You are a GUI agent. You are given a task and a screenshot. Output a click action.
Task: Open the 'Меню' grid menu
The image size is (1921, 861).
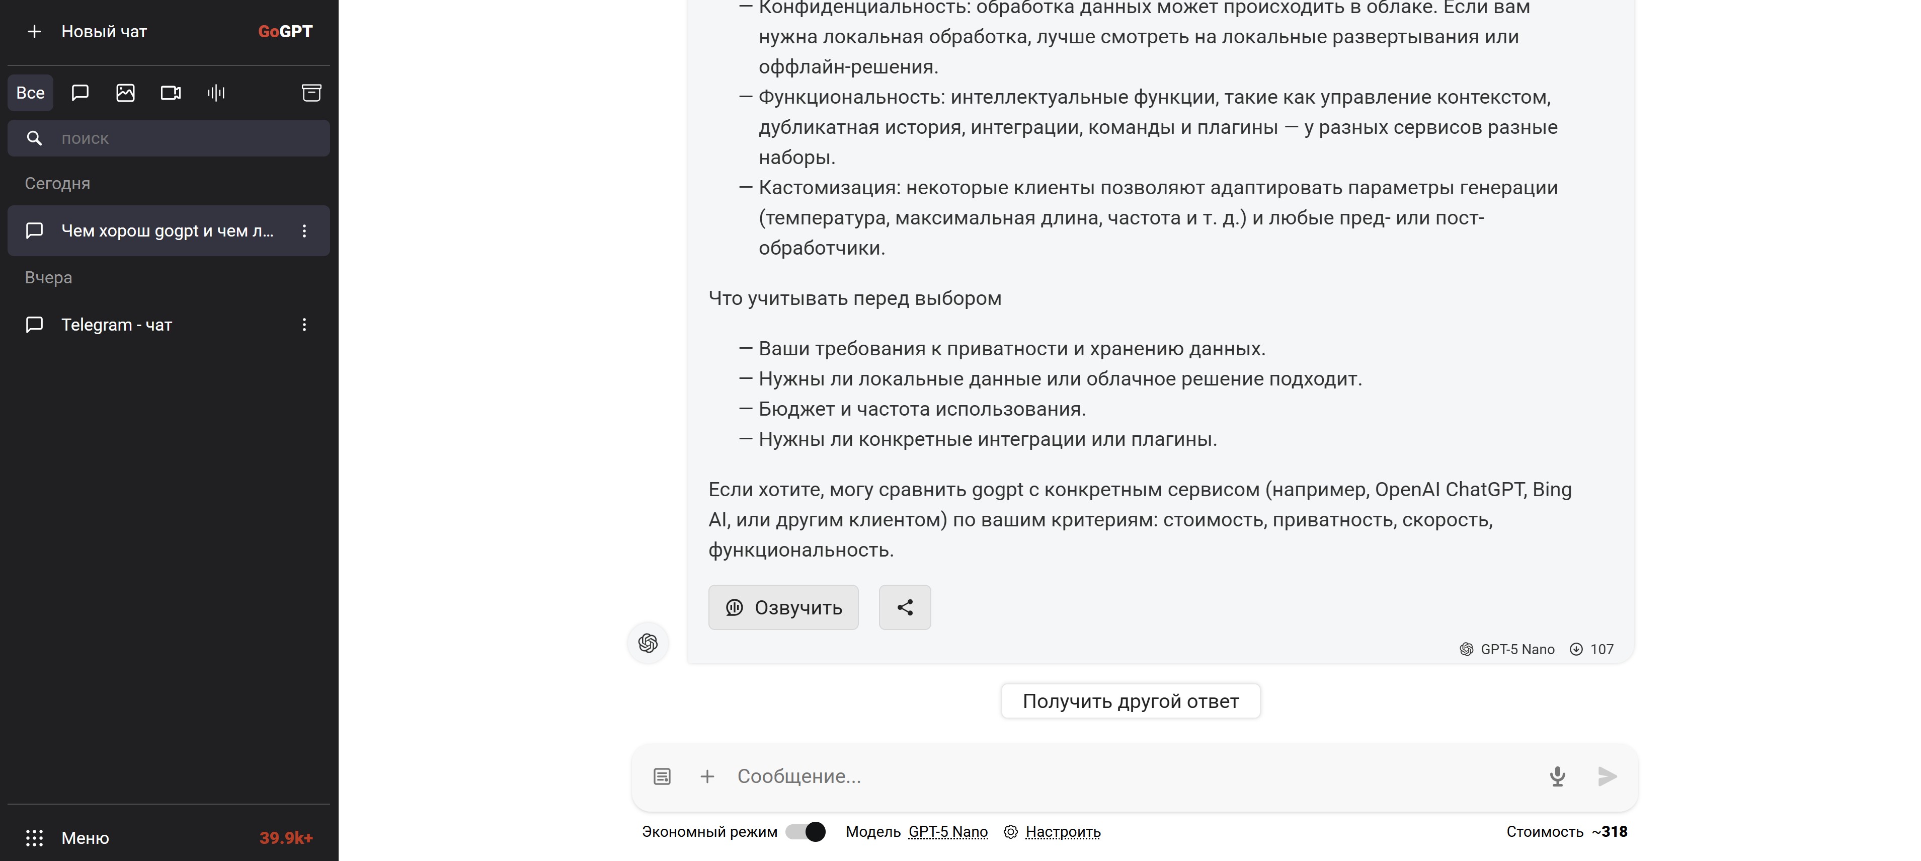67,838
